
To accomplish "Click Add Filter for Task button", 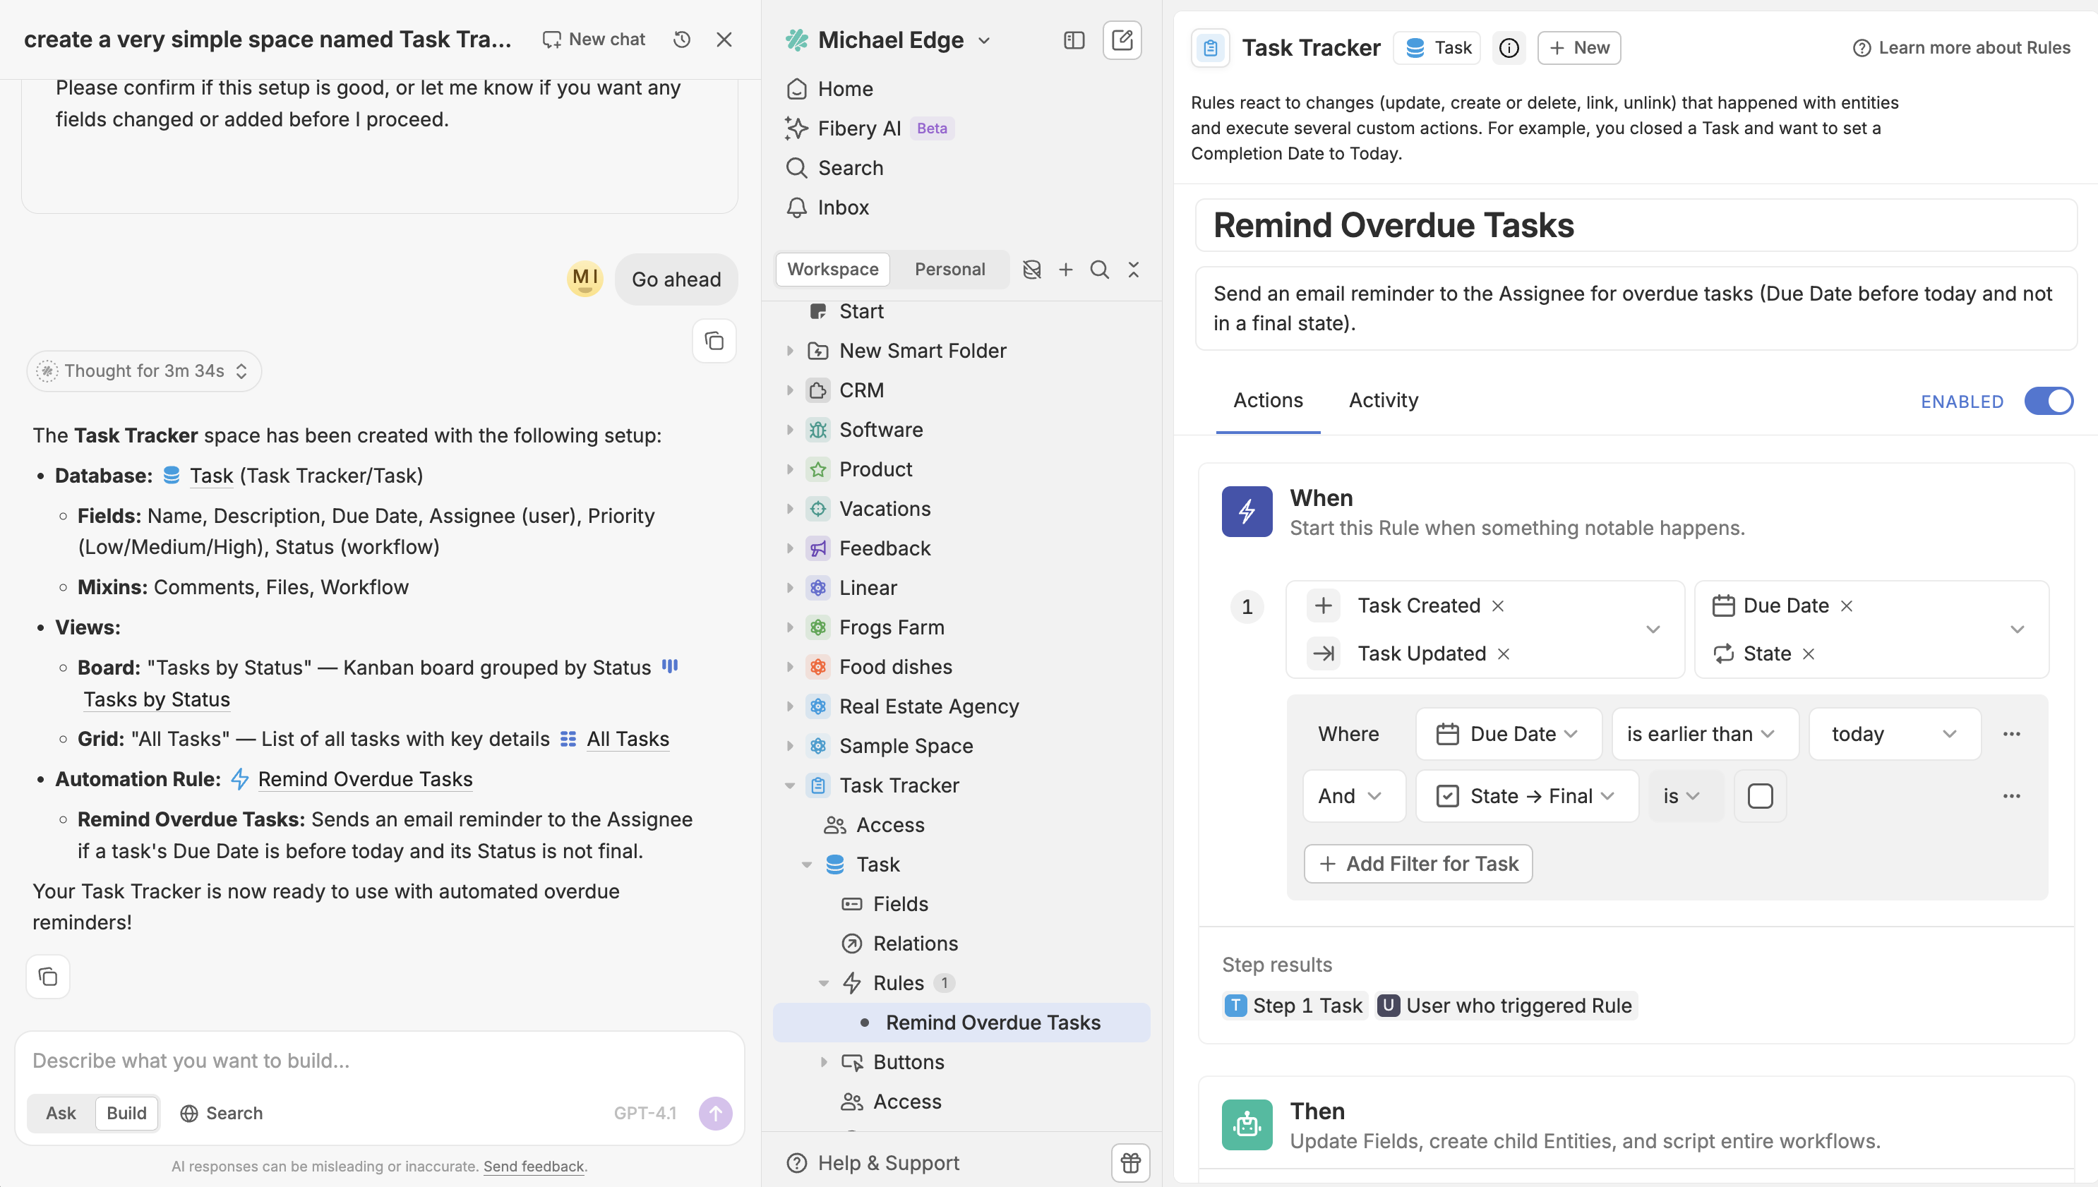I will [1417, 863].
